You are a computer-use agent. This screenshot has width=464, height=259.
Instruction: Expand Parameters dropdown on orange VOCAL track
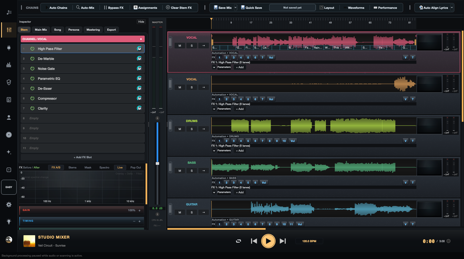(x=214, y=109)
